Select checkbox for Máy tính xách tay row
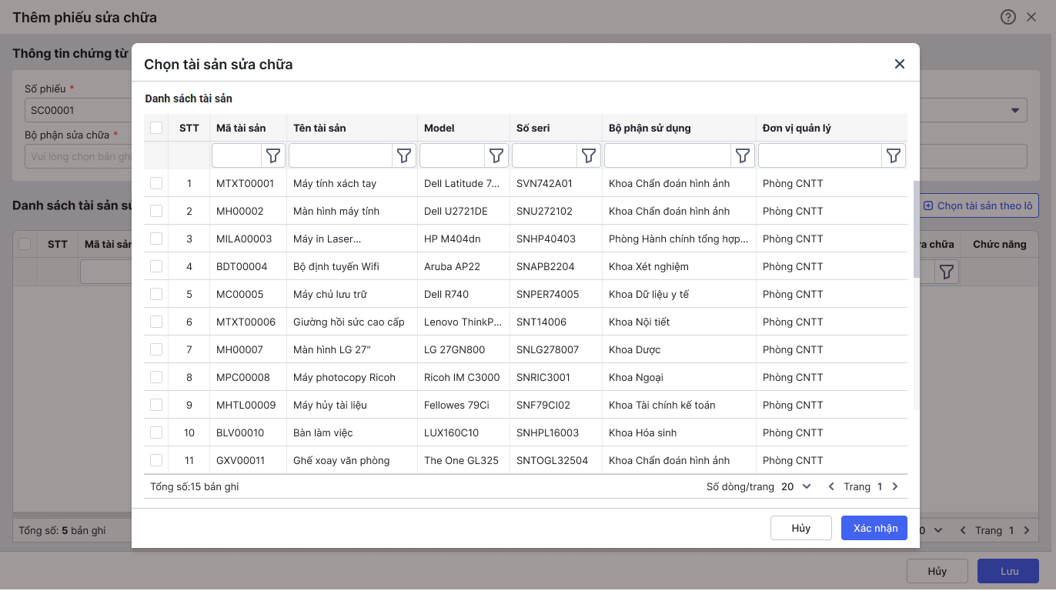Image resolution: width=1056 pixels, height=591 pixels. (156, 183)
